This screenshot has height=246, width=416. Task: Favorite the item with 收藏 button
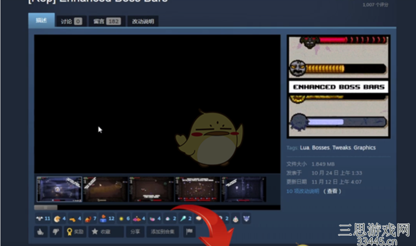point(106,232)
